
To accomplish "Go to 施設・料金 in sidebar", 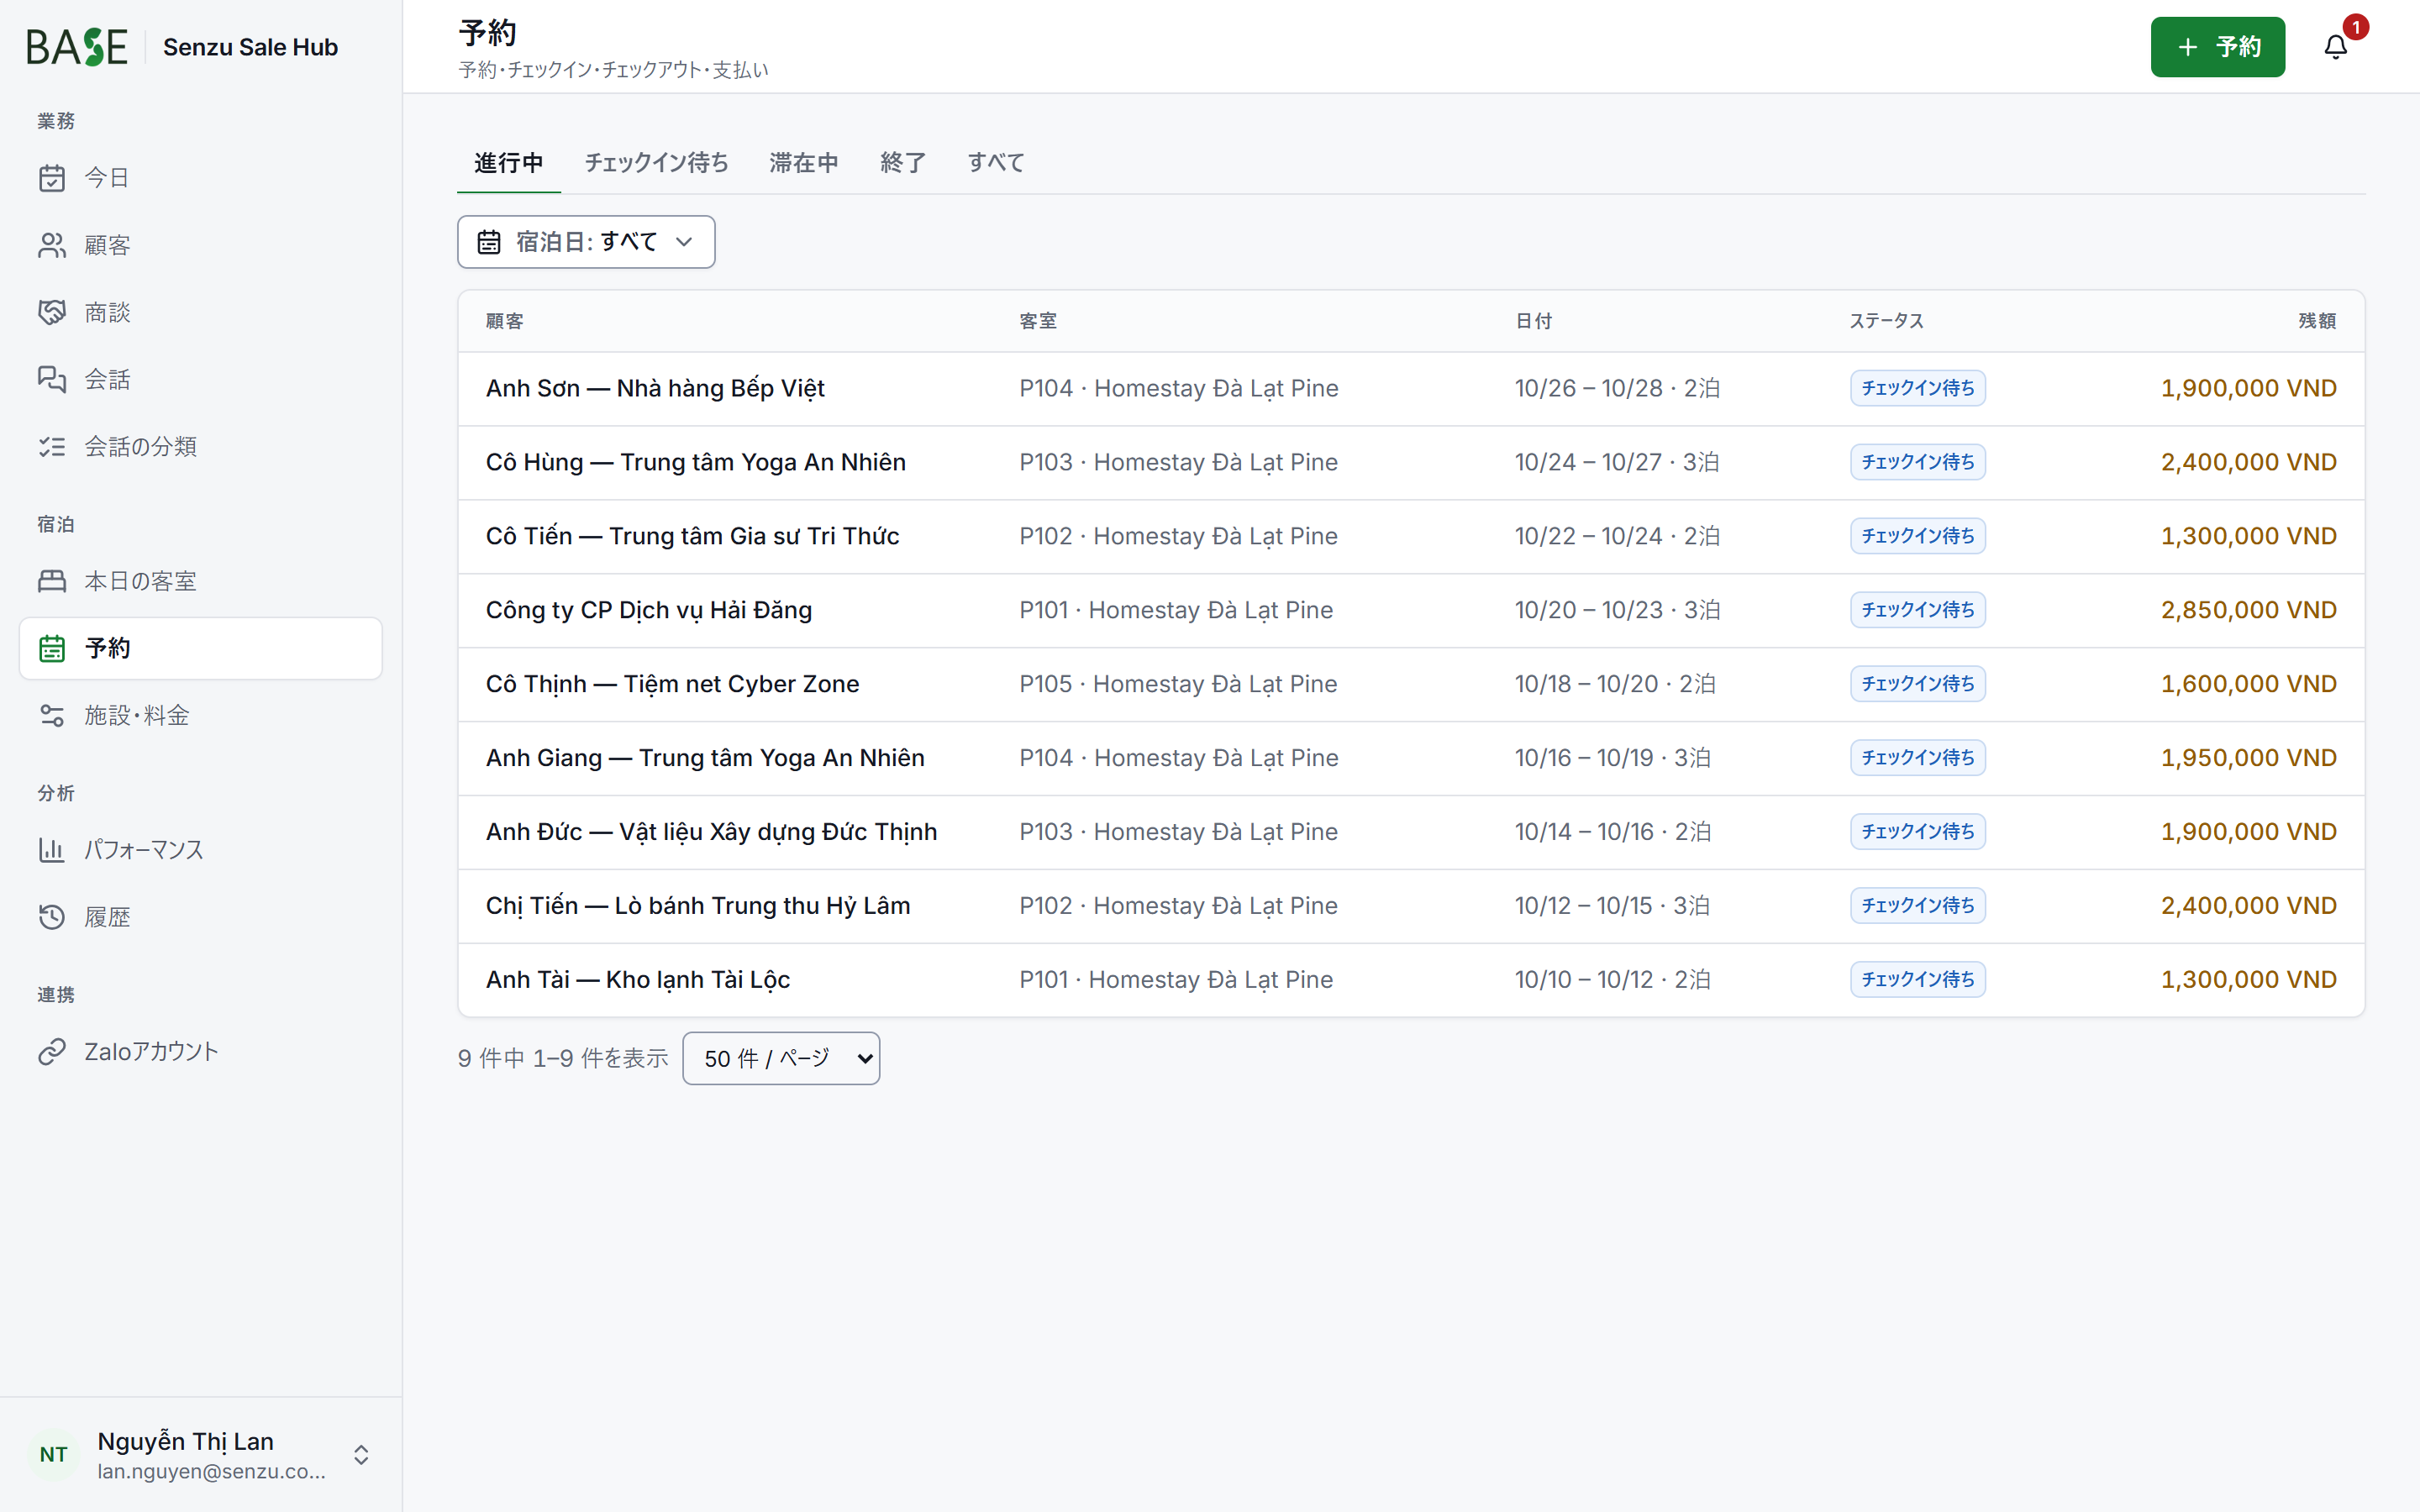I will point(200,715).
